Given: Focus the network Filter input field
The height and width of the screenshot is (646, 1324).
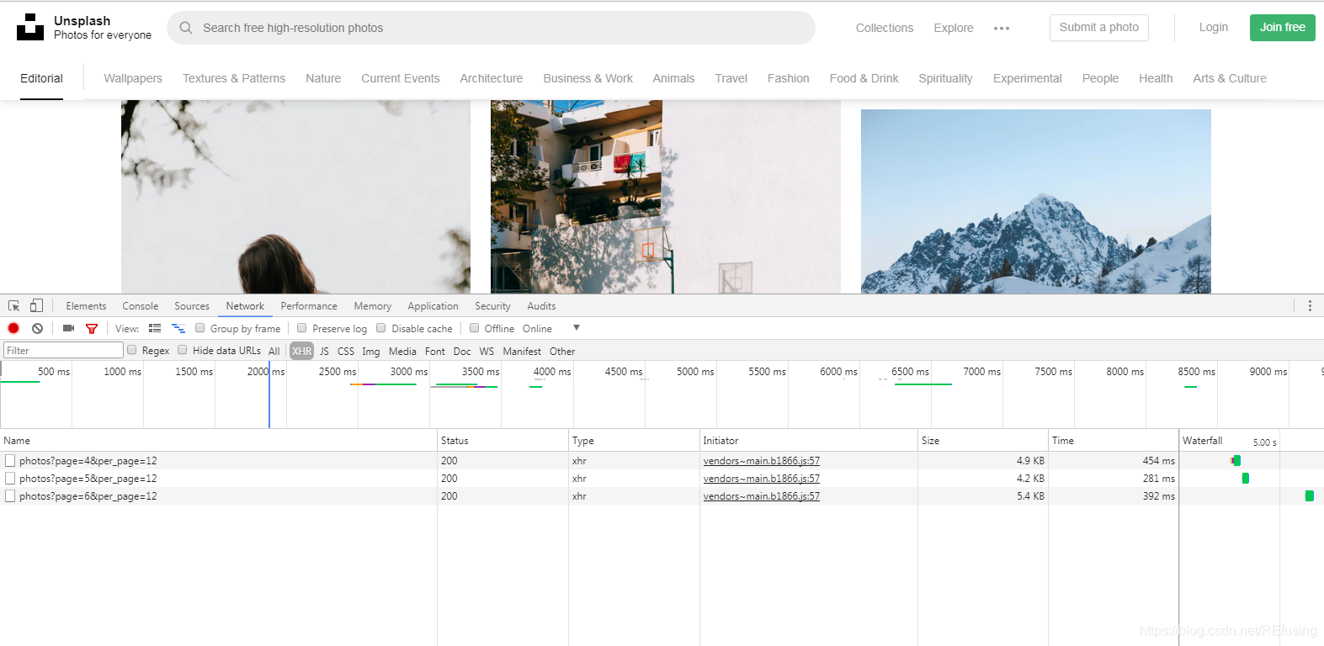Looking at the screenshot, I should (x=64, y=351).
